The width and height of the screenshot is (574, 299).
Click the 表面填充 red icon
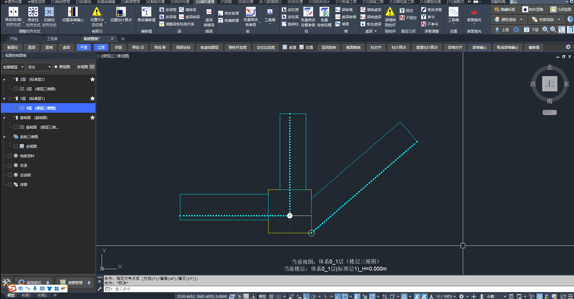click(474, 12)
